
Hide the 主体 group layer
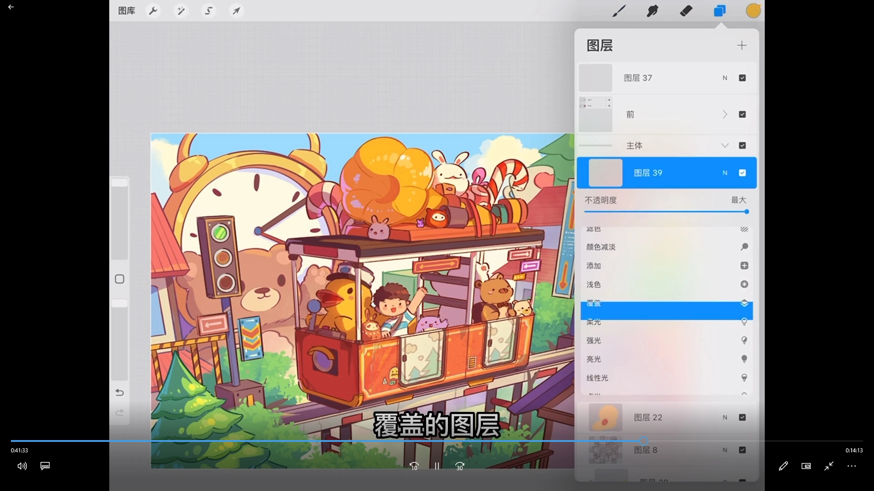[742, 145]
